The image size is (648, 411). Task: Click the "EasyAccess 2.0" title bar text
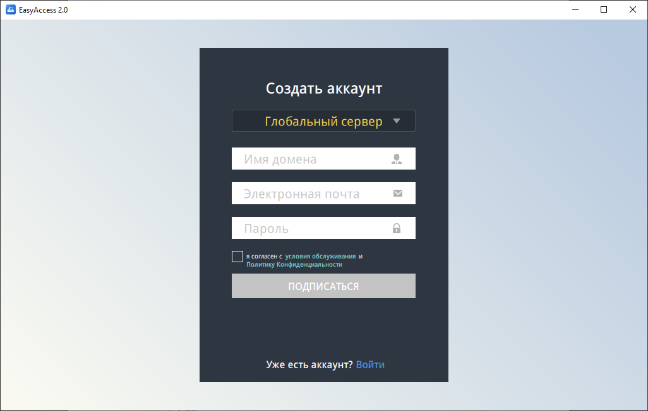(x=44, y=9)
